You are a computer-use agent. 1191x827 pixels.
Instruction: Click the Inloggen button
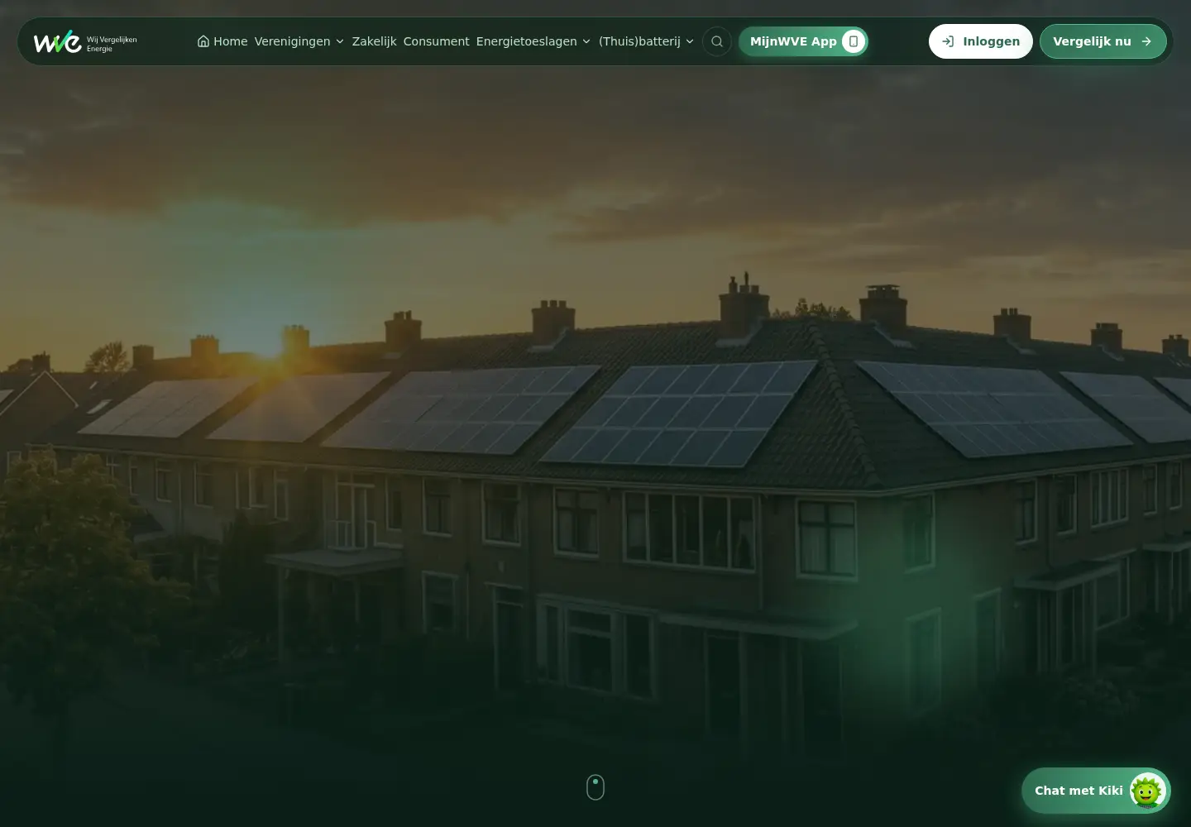pos(981,41)
